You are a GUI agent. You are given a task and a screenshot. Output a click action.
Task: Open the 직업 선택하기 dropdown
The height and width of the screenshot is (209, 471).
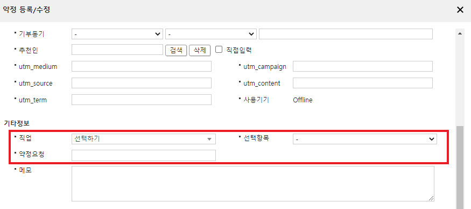[144, 139]
